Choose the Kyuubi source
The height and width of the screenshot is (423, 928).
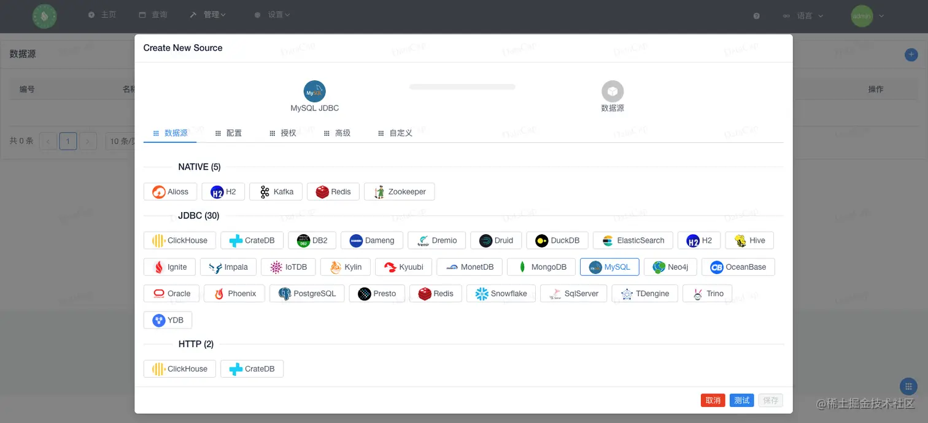coord(403,267)
